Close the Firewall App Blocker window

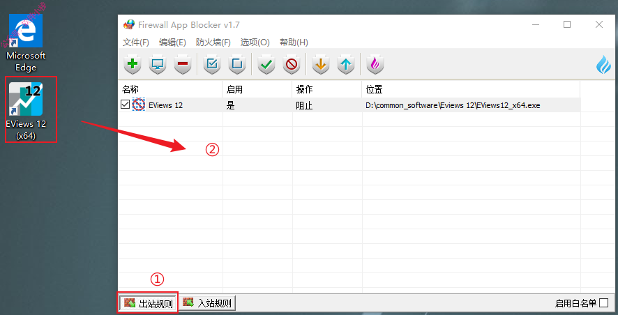pos(599,25)
